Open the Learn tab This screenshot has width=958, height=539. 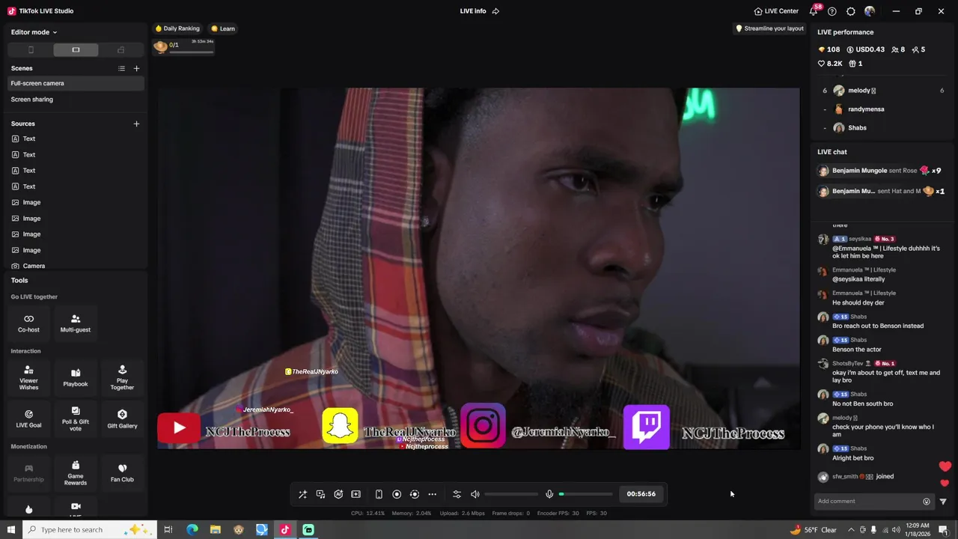point(223,28)
